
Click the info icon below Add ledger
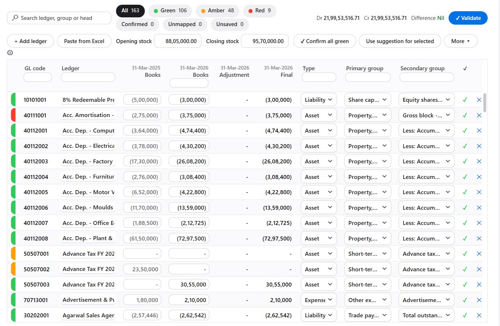[10, 53]
